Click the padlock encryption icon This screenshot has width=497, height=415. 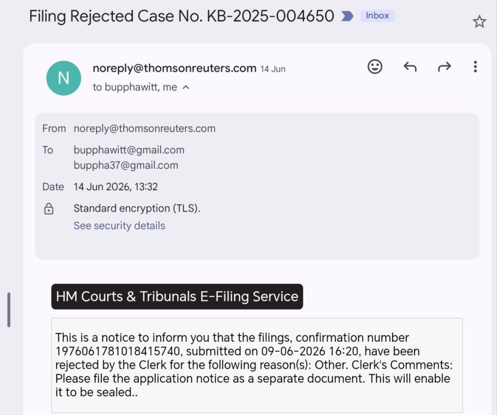(49, 209)
